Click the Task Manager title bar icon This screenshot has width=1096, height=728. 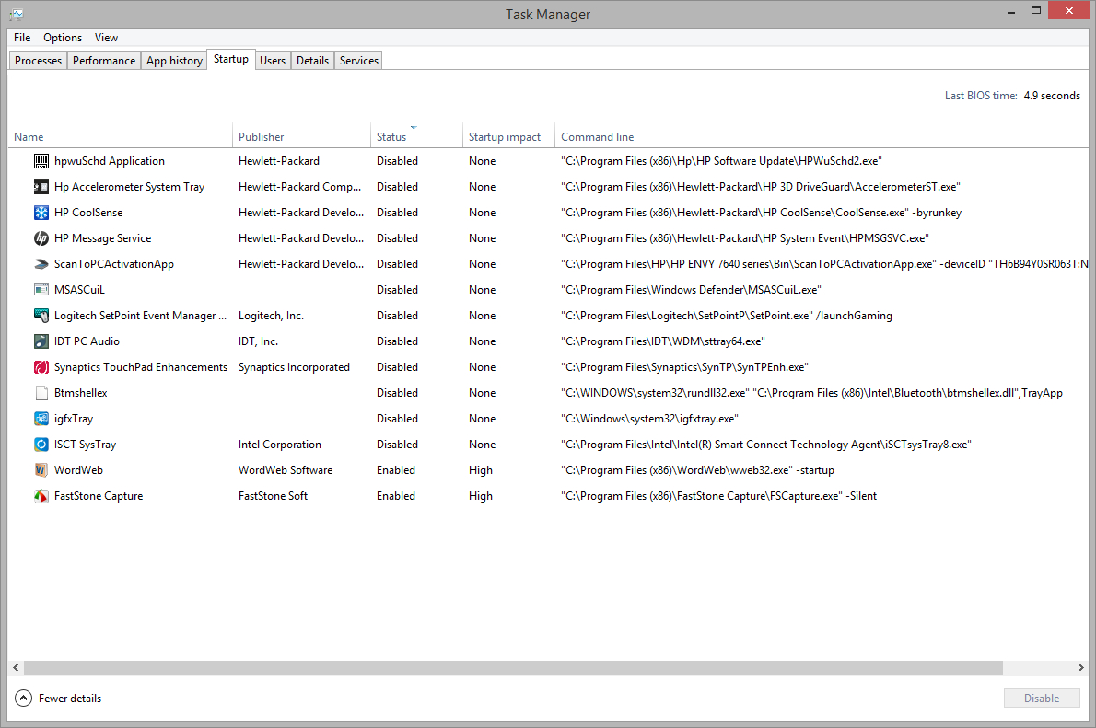(16, 14)
